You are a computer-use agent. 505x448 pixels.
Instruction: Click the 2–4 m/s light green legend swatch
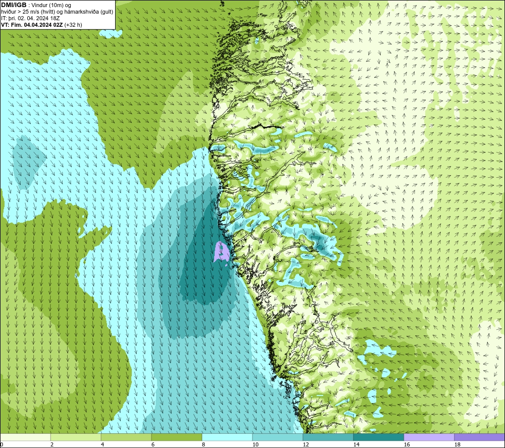(x=76, y=437)
